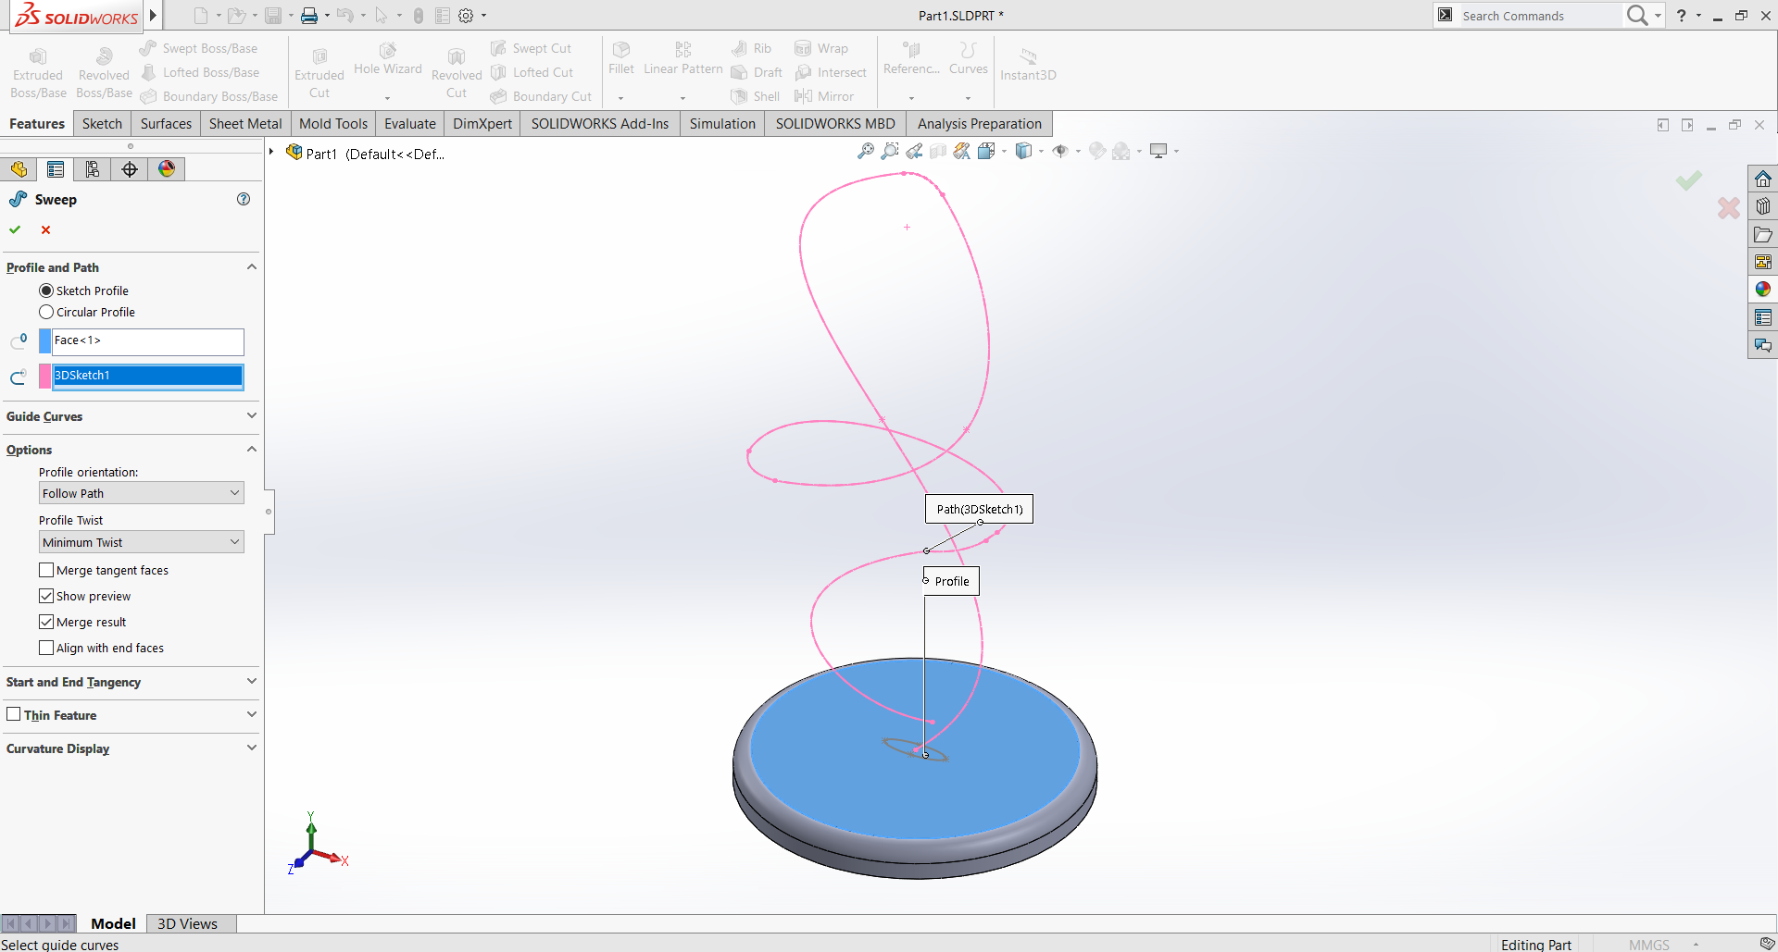Activate the Fillet feature
1778x952 pixels.
click(620, 60)
